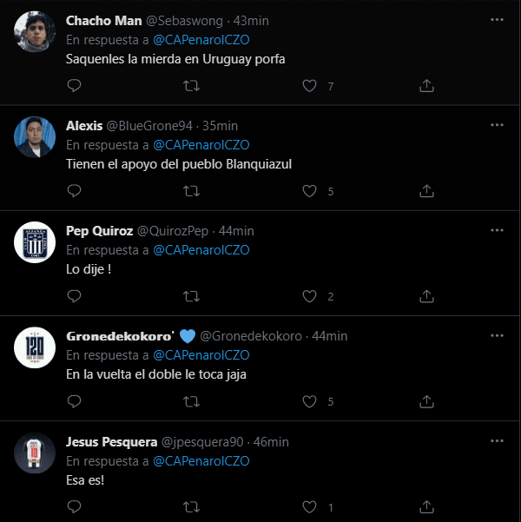This screenshot has width=521, height=522.
Task: Share Chacho Man's tweet
Action: pyautogui.click(x=426, y=86)
